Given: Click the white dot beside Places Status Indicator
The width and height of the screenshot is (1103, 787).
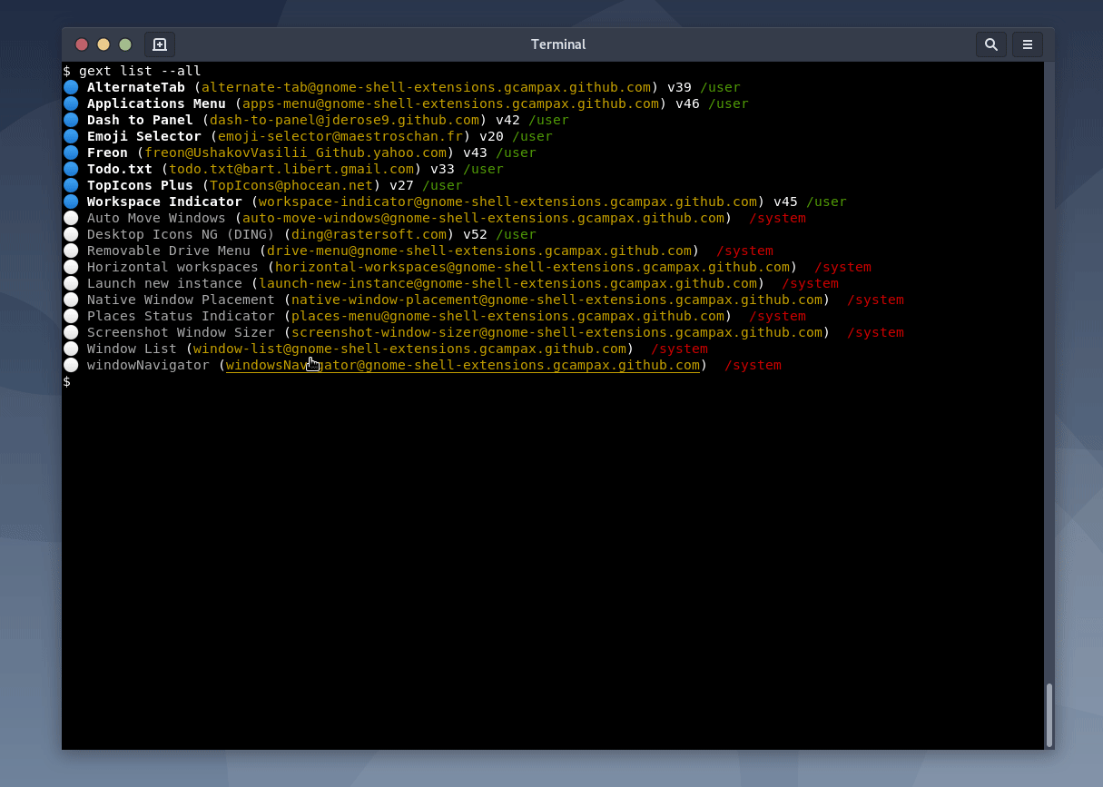Looking at the screenshot, I should pos(71,316).
